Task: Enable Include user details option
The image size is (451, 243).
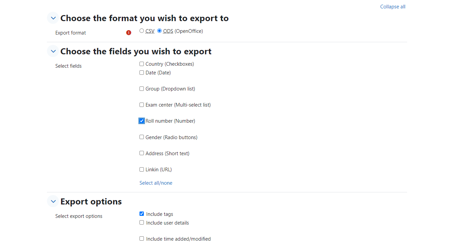Action: coord(142,223)
